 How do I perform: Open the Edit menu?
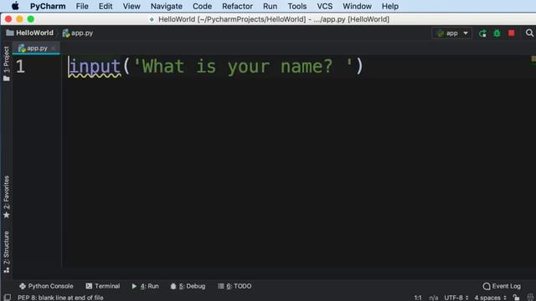coord(106,6)
